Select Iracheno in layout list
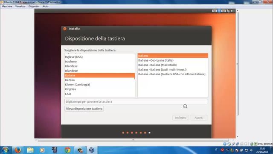This screenshot has width=273, height=154. [99, 62]
